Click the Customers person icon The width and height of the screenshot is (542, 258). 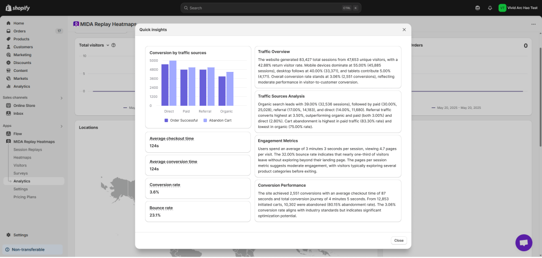pos(8,47)
